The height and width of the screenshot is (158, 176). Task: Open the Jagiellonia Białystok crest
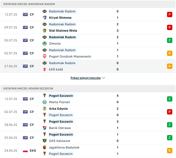click(45, 147)
